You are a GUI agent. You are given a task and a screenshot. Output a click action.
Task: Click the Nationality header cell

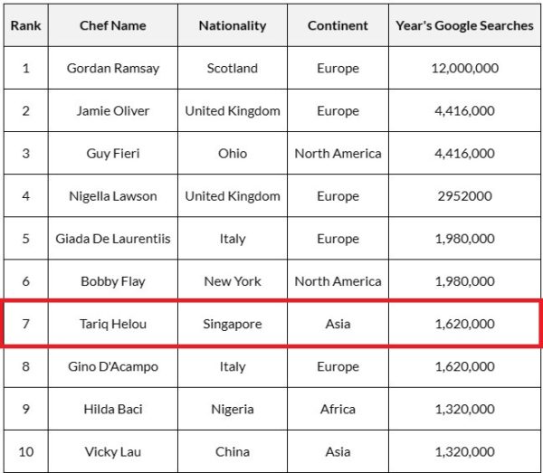pos(233,25)
